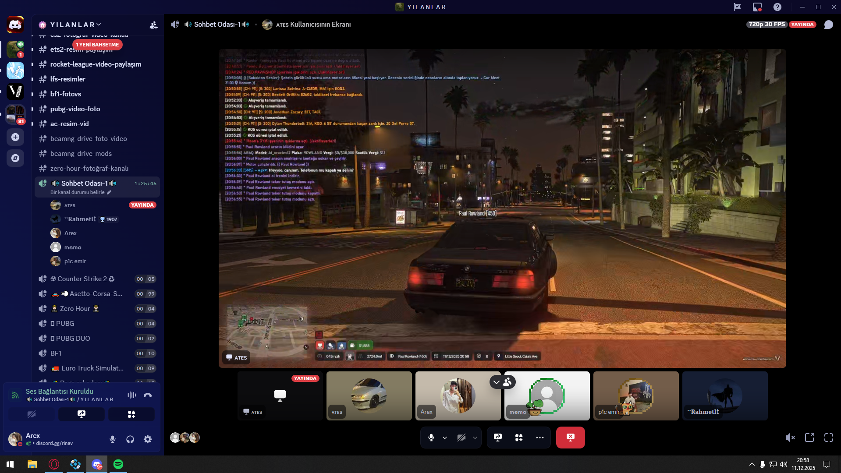Open noise suppression settings waveform icon
841x473 pixels.
pyautogui.click(x=131, y=395)
